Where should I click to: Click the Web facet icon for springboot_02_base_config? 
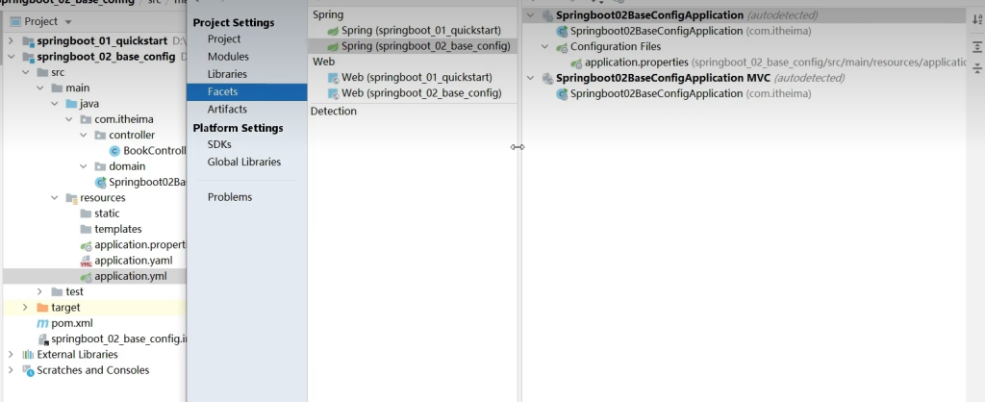(x=334, y=93)
